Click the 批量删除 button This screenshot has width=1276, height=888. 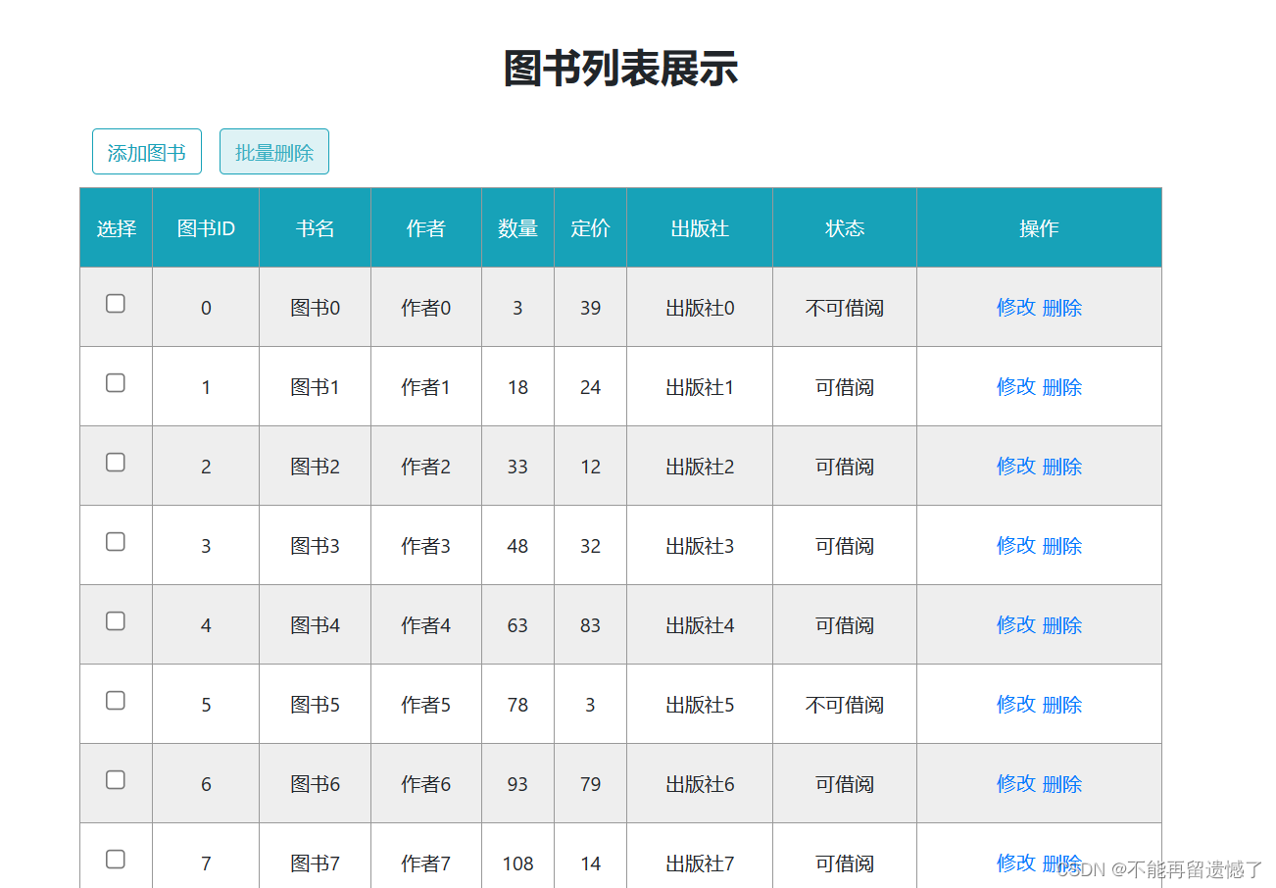(274, 152)
